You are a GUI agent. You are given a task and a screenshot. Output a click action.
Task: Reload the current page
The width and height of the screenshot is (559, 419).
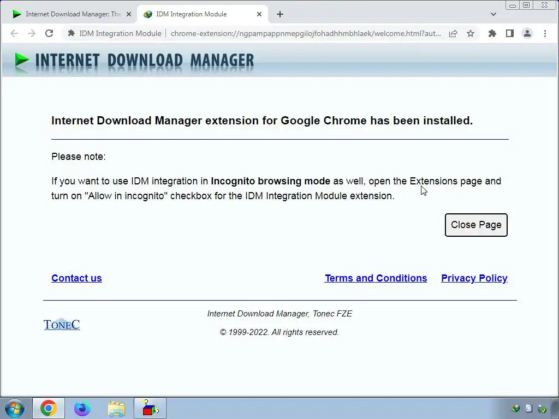click(x=49, y=33)
